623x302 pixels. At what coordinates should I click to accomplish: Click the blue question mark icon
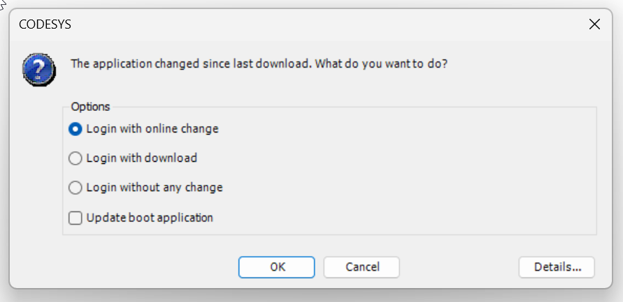pyautogui.click(x=38, y=70)
